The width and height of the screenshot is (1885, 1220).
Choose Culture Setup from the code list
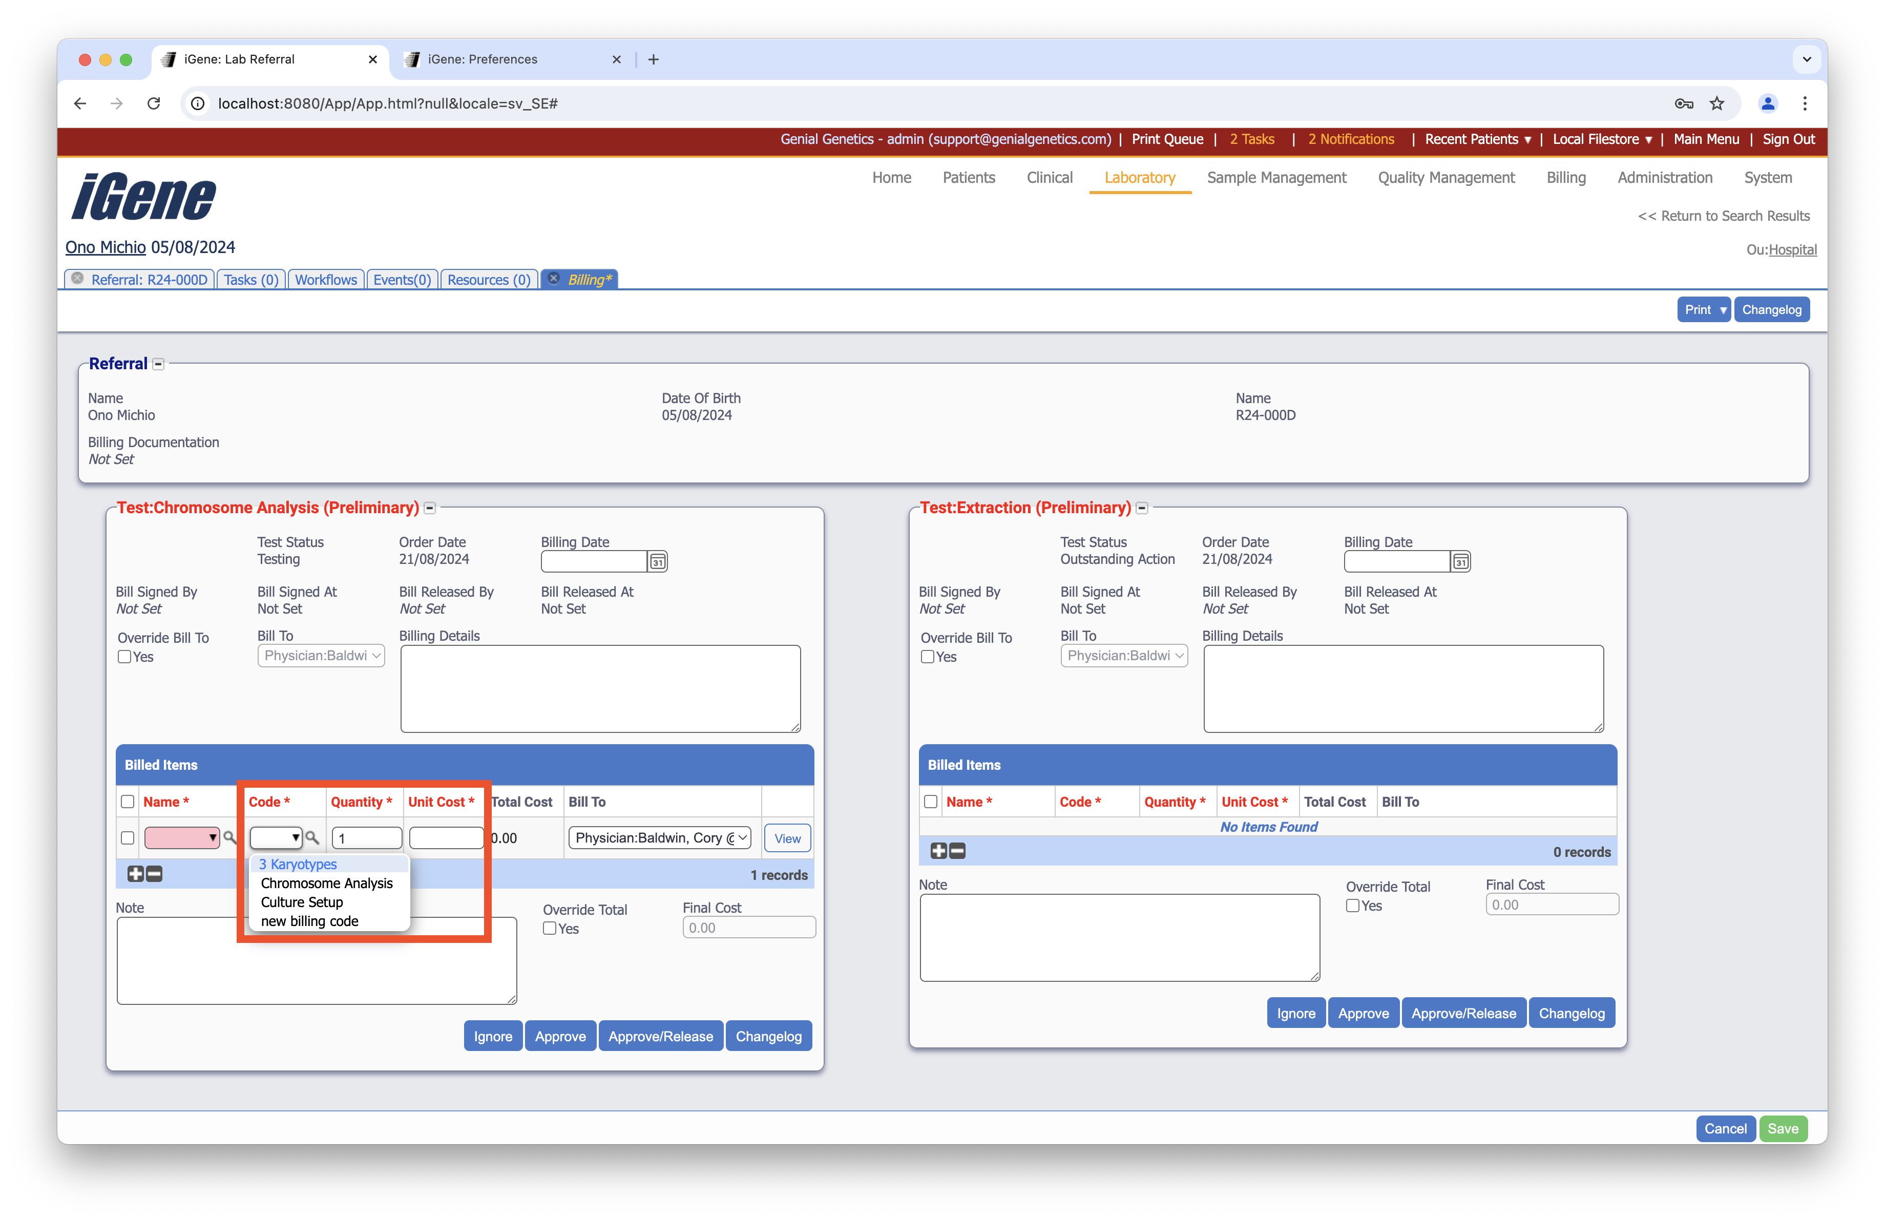tap(302, 902)
